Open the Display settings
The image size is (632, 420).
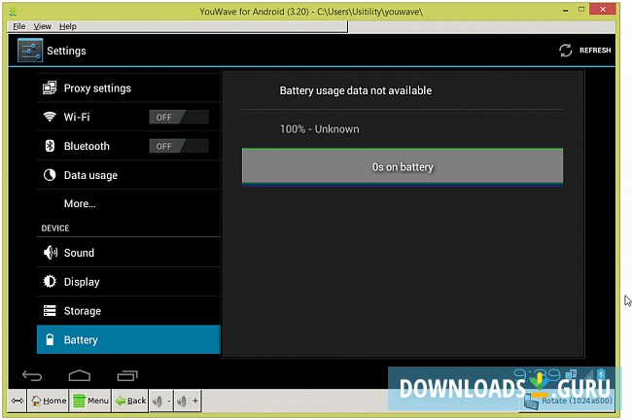(128, 281)
